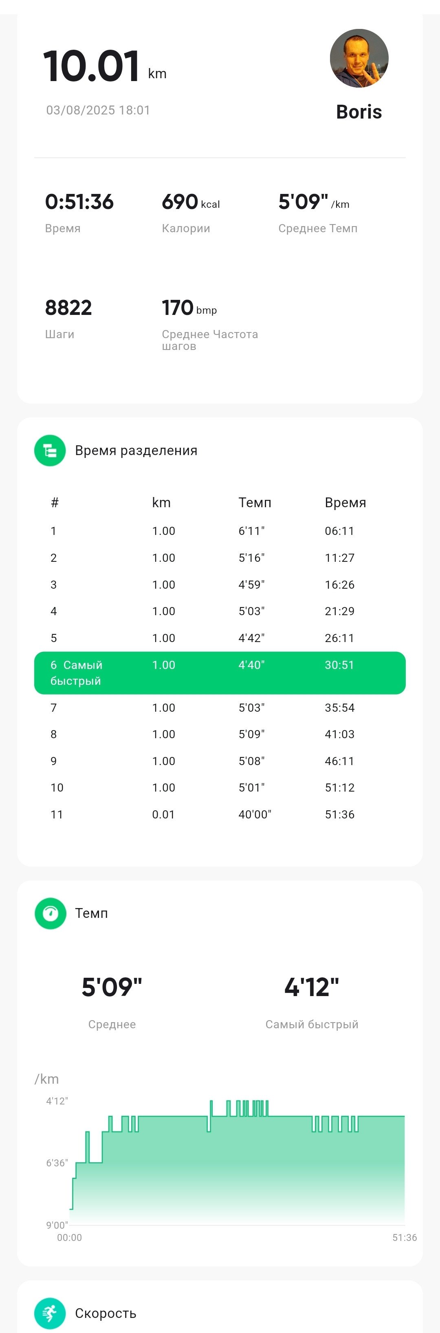This screenshot has height=1333, width=440.
Task: Tap the 10.01 km distance total
Action: coord(105,66)
